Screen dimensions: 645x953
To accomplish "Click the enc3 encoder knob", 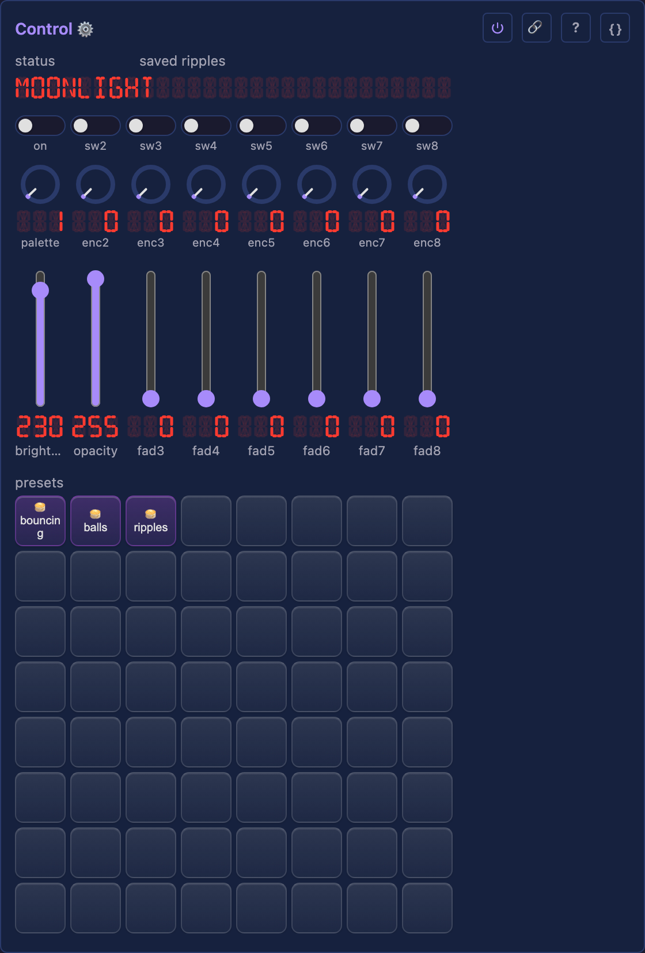I will (151, 184).
